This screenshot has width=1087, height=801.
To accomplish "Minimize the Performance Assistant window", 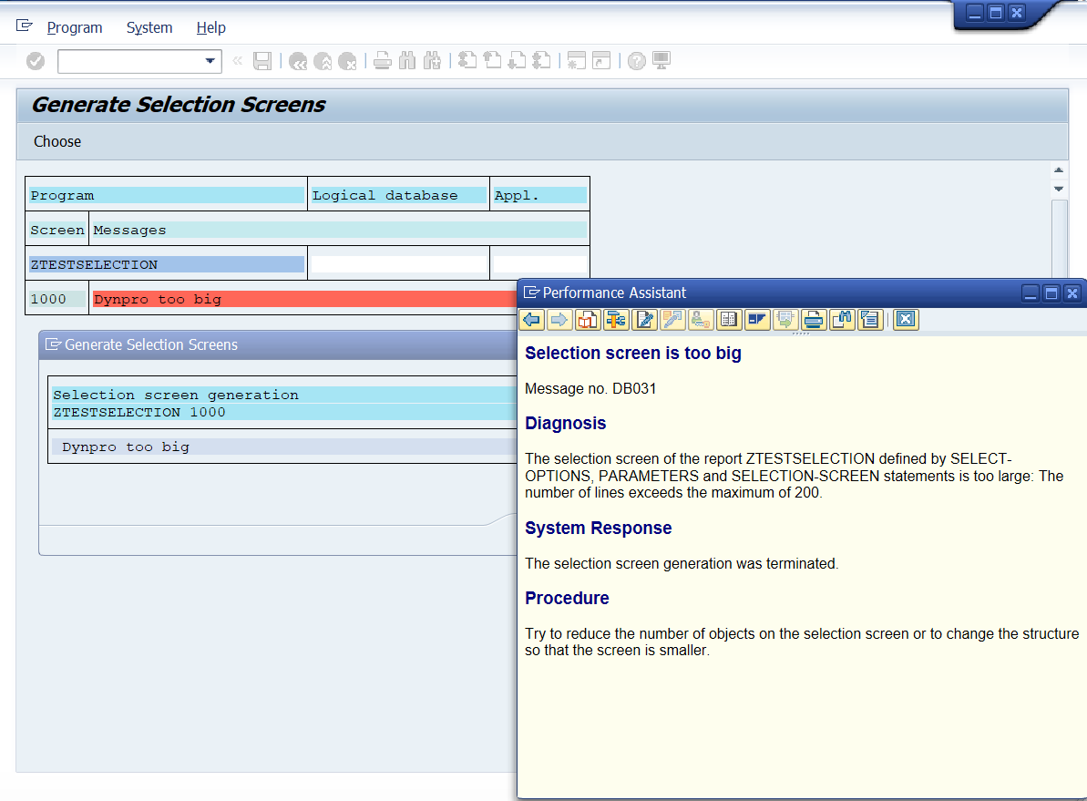I will (x=1031, y=293).
